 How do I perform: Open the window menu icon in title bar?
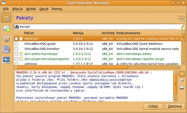3,3
